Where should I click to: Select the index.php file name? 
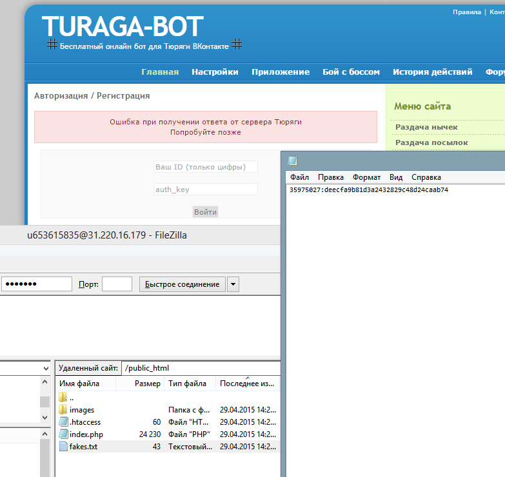86,434
